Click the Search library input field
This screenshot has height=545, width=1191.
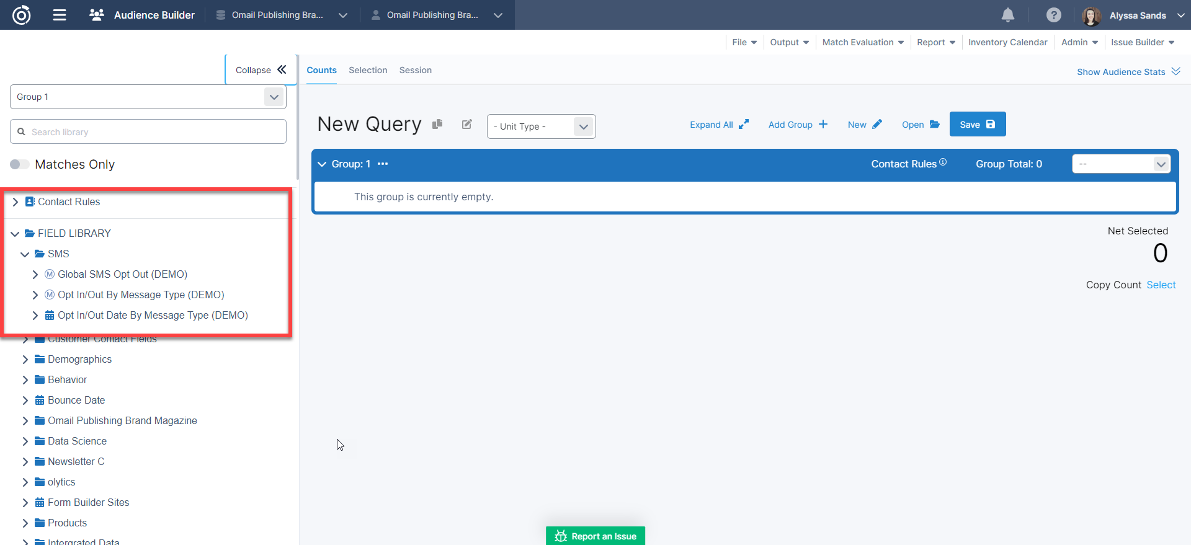tap(148, 132)
